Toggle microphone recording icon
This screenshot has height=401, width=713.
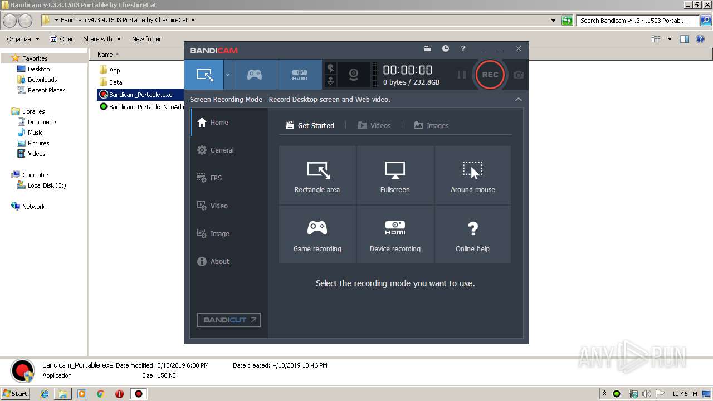pos(331,81)
